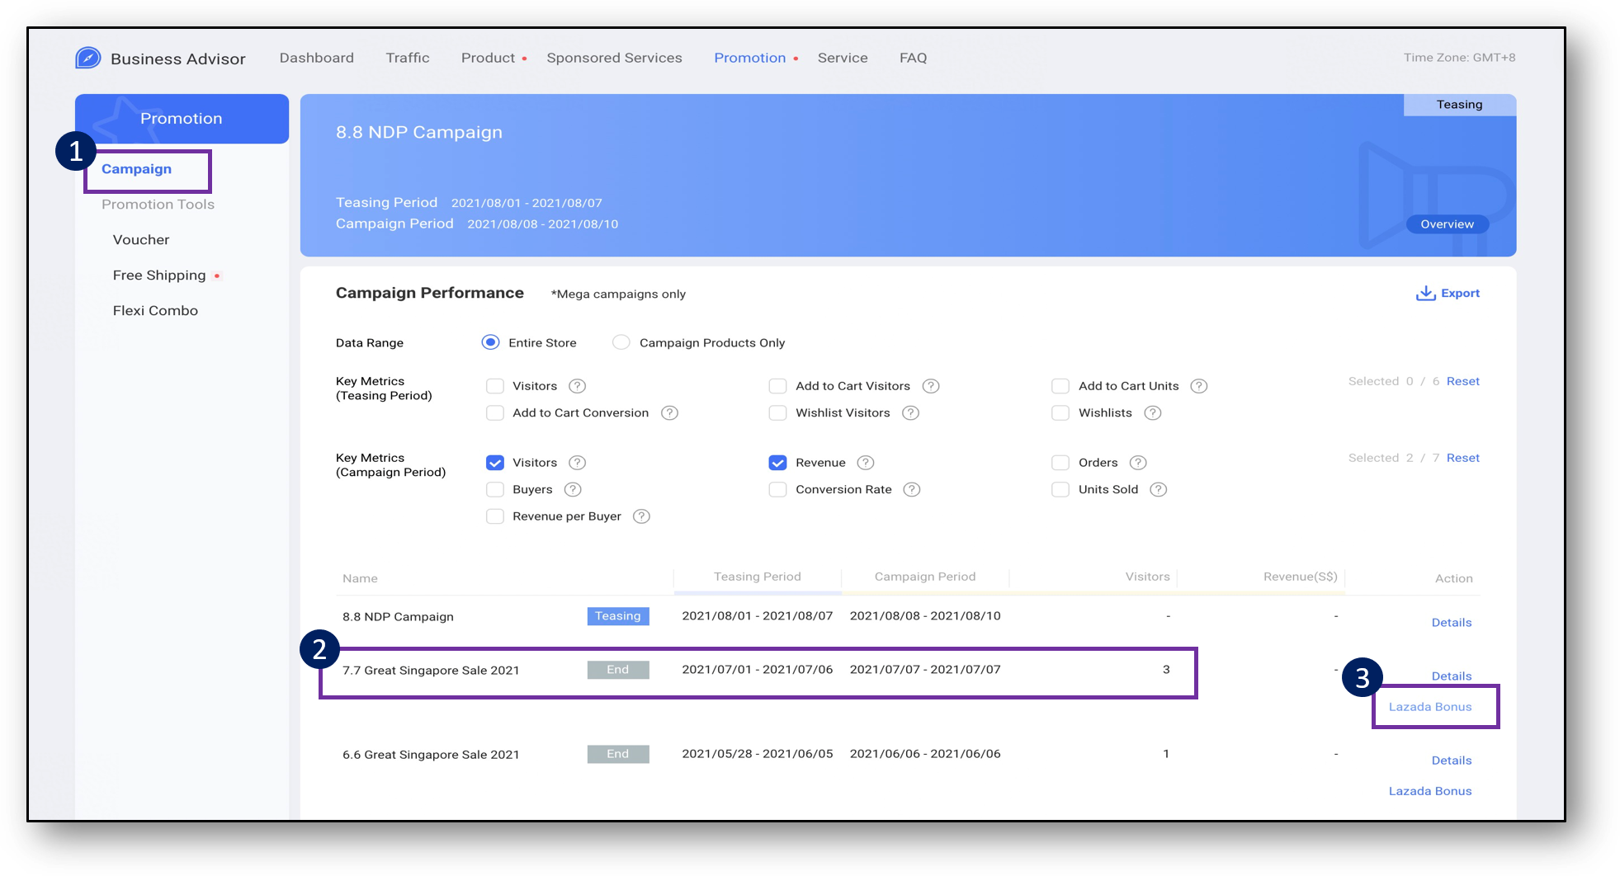Reset the Campaign Period key metrics selection

1462,458
